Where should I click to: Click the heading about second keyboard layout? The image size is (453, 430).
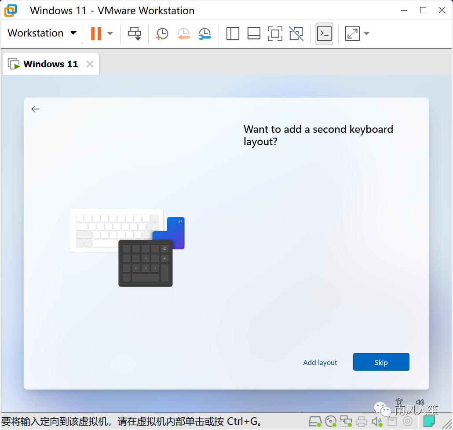pos(318,135)
